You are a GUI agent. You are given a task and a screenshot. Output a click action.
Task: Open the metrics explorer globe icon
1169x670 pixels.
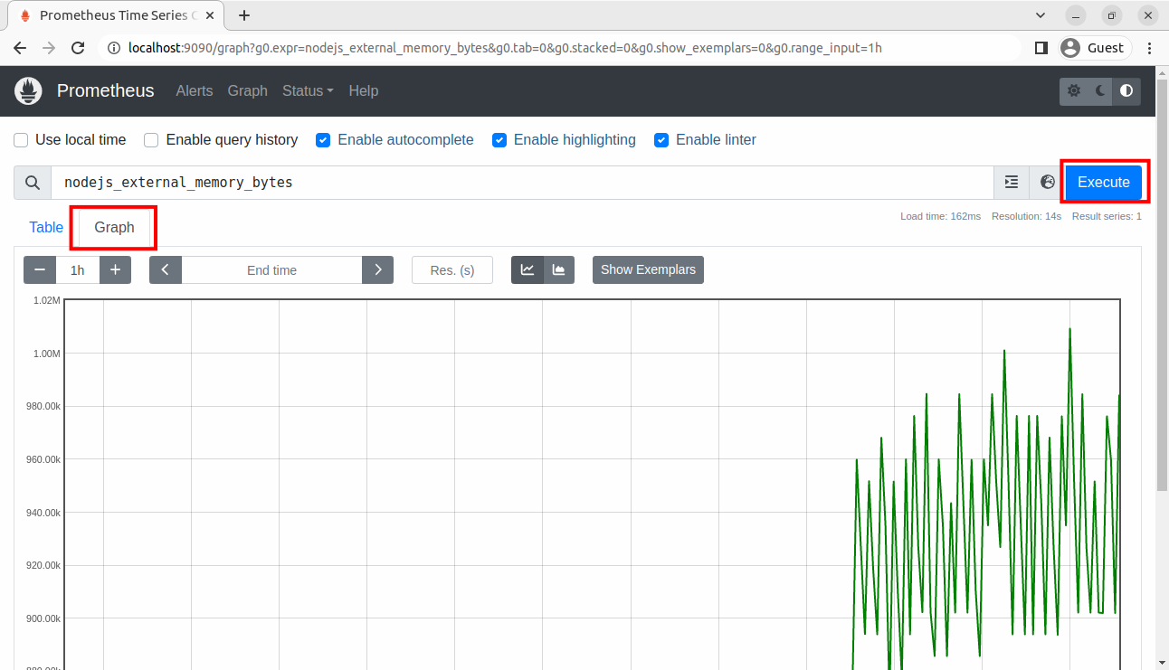tap(1048, 183)
